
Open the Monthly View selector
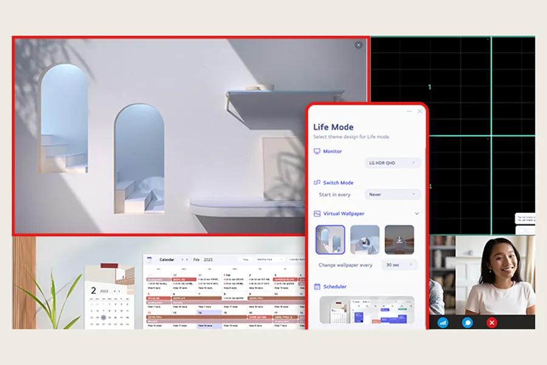click(268, 259)
